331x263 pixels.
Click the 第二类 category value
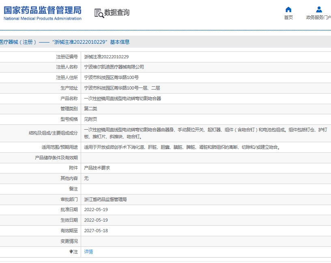[90, 109]
